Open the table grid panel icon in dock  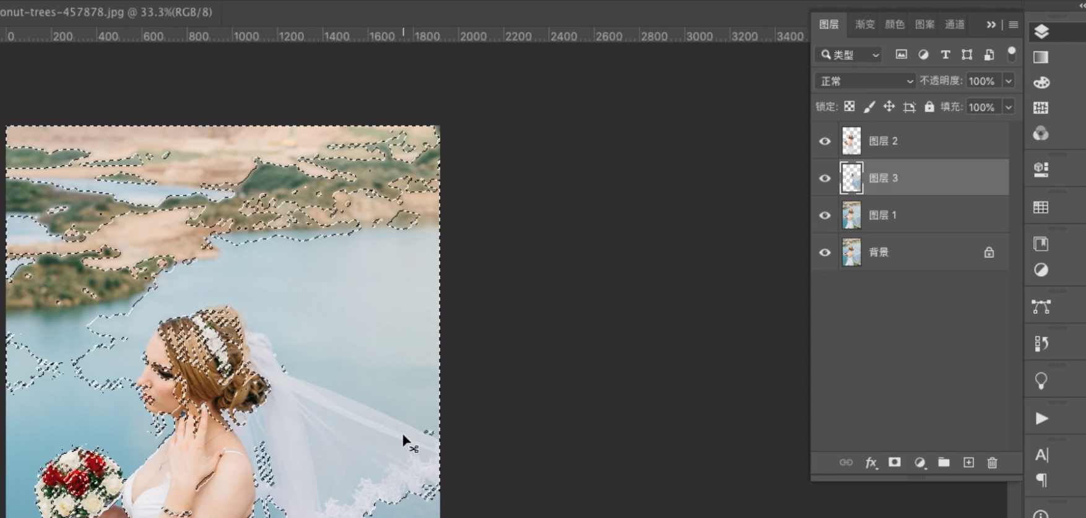coord(1041,207)
